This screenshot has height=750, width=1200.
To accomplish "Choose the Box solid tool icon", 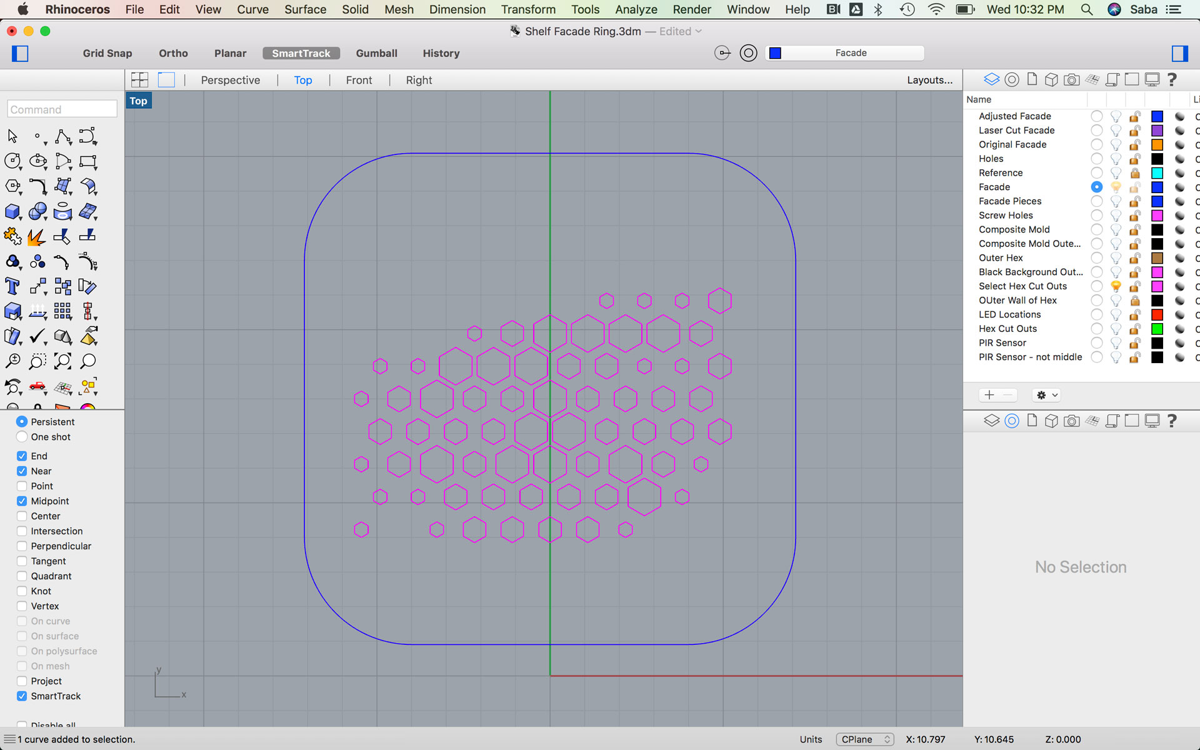I will pos(12,211).
